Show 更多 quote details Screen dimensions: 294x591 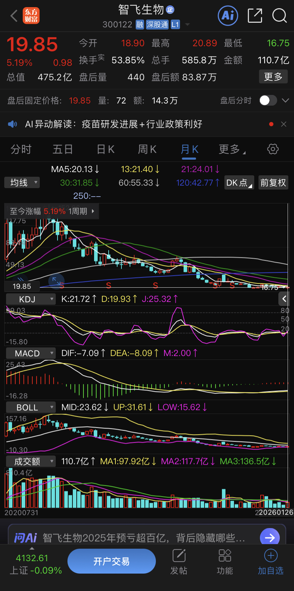273,76
